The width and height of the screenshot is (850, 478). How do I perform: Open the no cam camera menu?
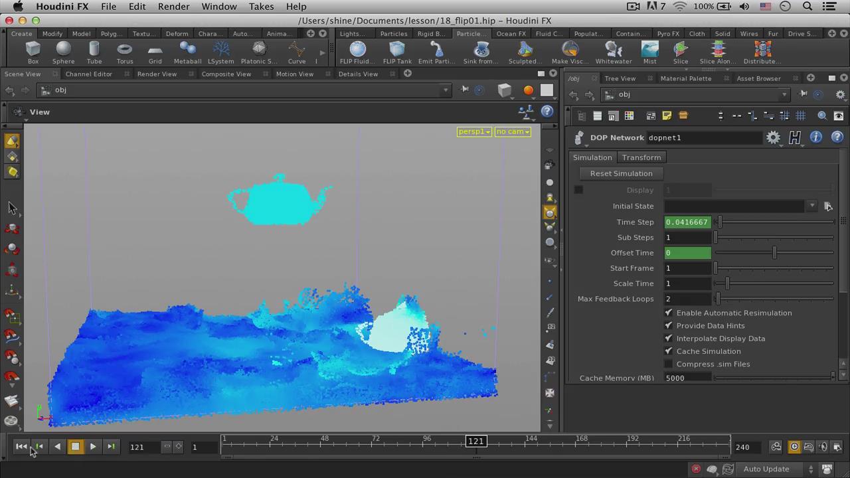click(513, 131)
